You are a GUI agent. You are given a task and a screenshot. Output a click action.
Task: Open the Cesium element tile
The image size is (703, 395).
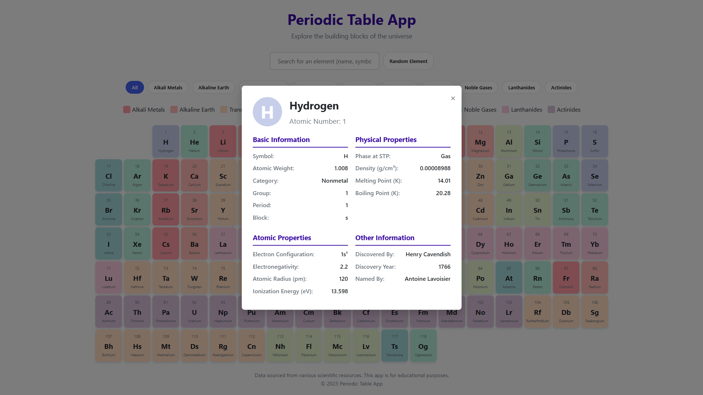click(166, 243)
